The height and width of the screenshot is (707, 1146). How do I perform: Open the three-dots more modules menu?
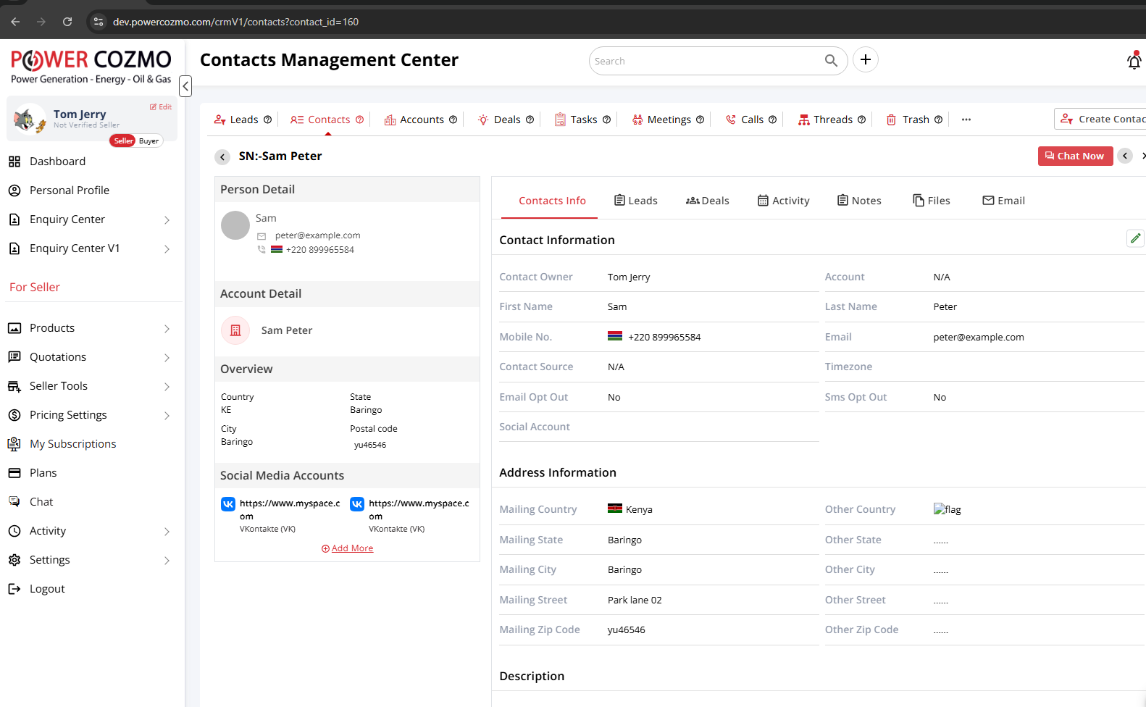966,120
